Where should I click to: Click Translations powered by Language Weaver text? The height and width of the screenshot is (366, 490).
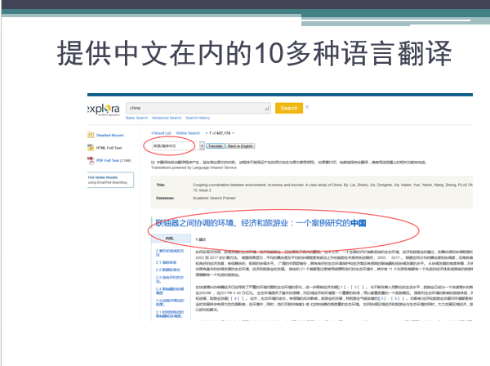coord(194,167)
